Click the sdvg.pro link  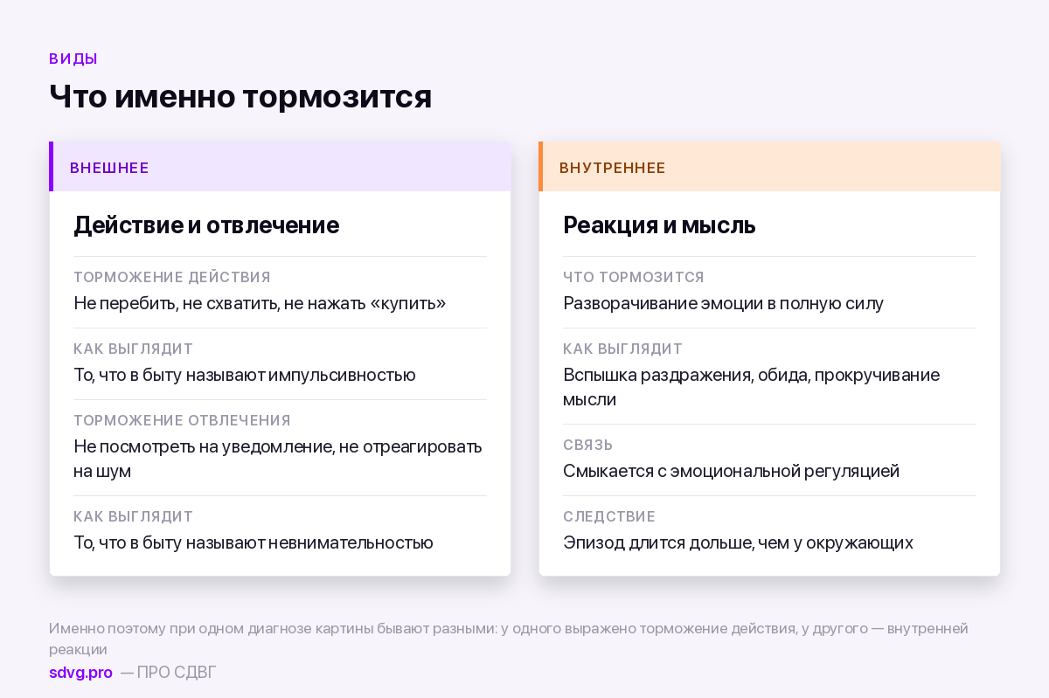pyautogui.click(x=80, y=673)
